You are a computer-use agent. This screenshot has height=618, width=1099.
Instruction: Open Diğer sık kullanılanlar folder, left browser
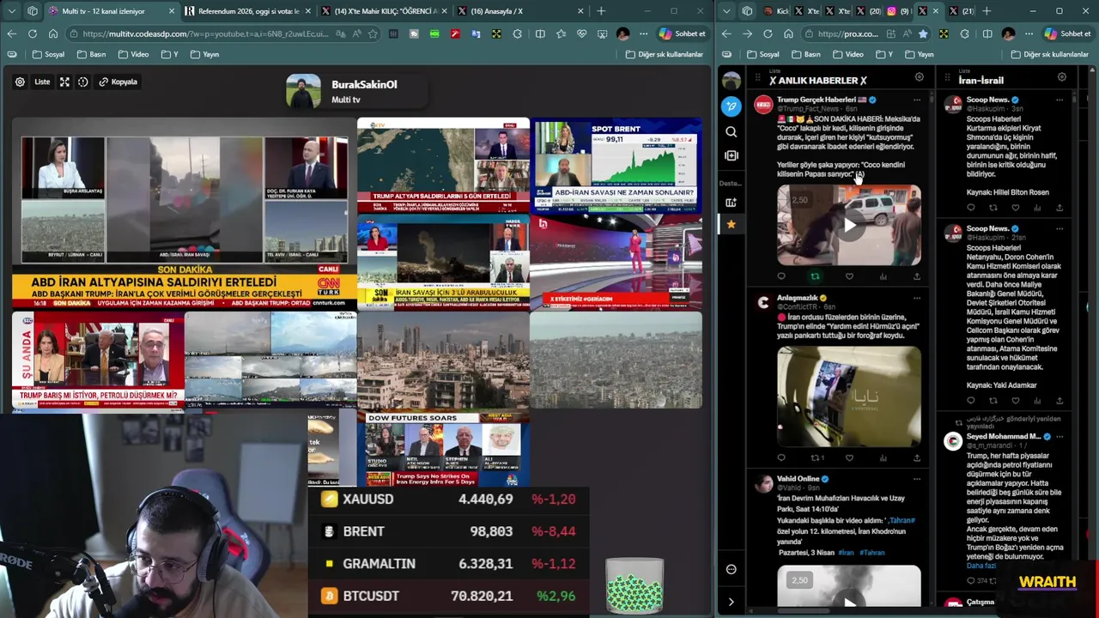pos(665,54)
